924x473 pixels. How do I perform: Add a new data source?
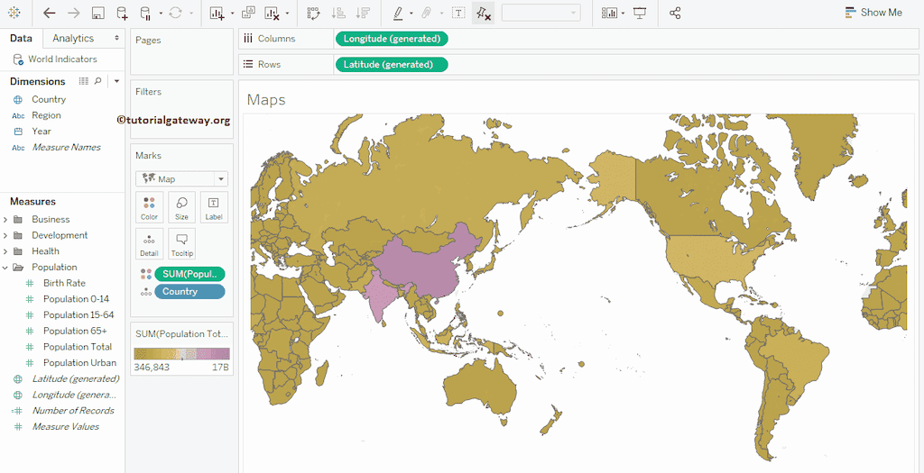tap(122, 13)
